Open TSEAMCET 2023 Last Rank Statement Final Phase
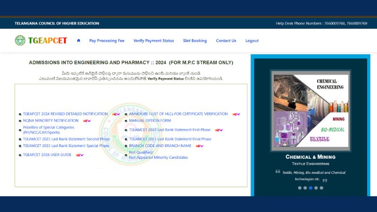 click(x=170, y=139)
